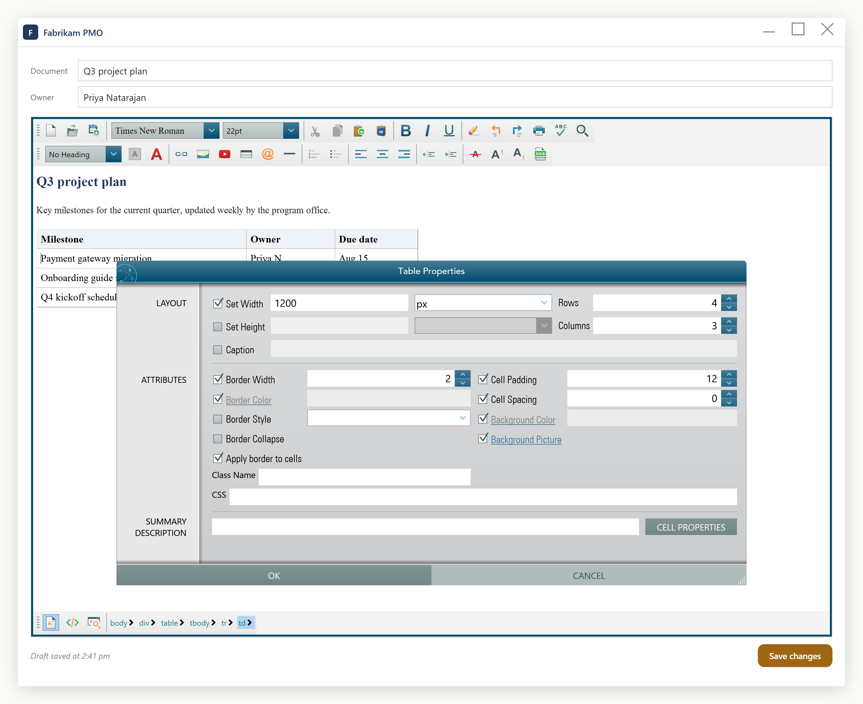Click the Save changes button

[x=795, y=656]
